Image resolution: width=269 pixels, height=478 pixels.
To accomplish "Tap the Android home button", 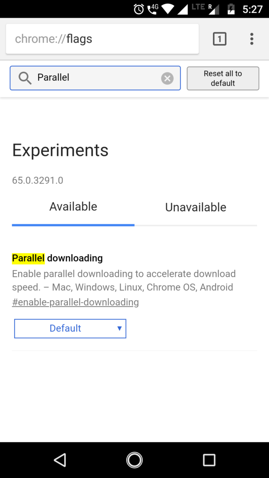I will 134,460.
